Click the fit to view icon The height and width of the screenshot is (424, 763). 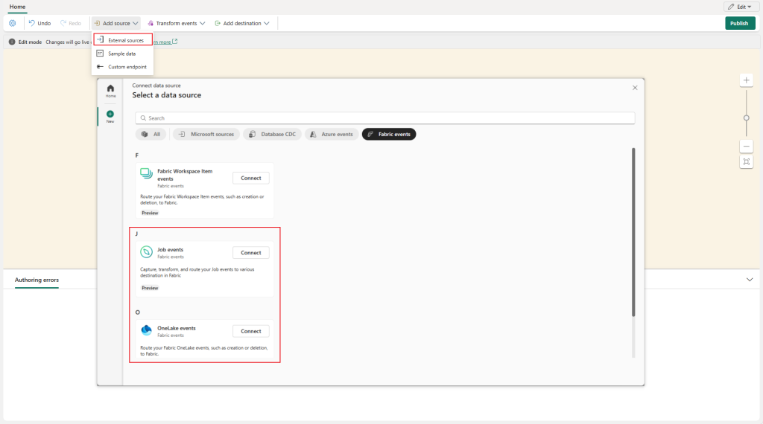point(746,161)
